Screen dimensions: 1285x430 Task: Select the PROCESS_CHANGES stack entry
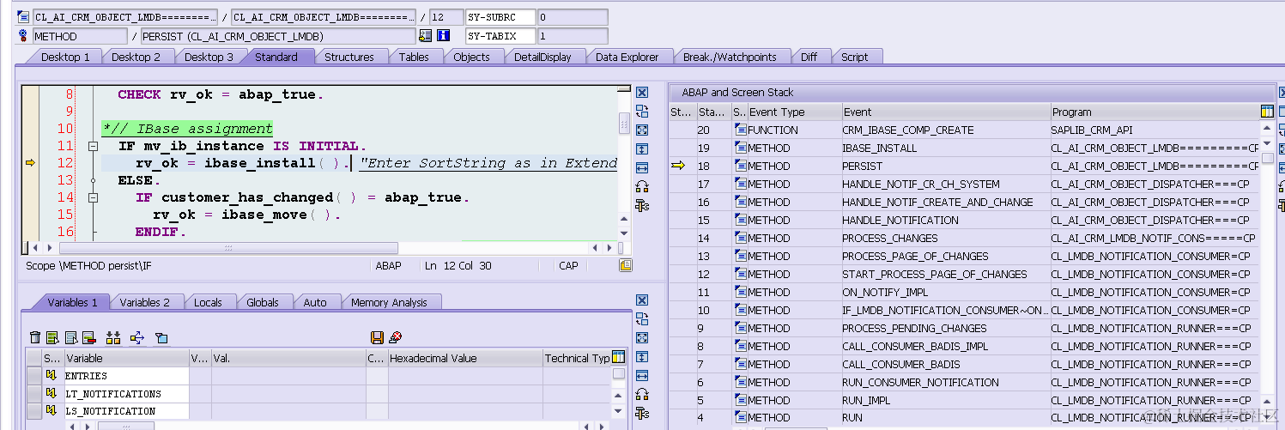[x=965, y=238]
